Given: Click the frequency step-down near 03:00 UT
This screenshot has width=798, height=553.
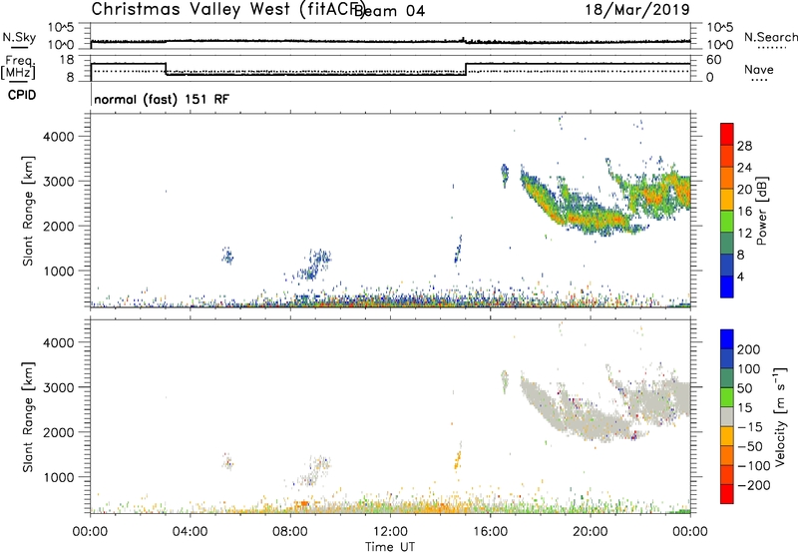Looking at the screenshot, I should coord(166,69).
